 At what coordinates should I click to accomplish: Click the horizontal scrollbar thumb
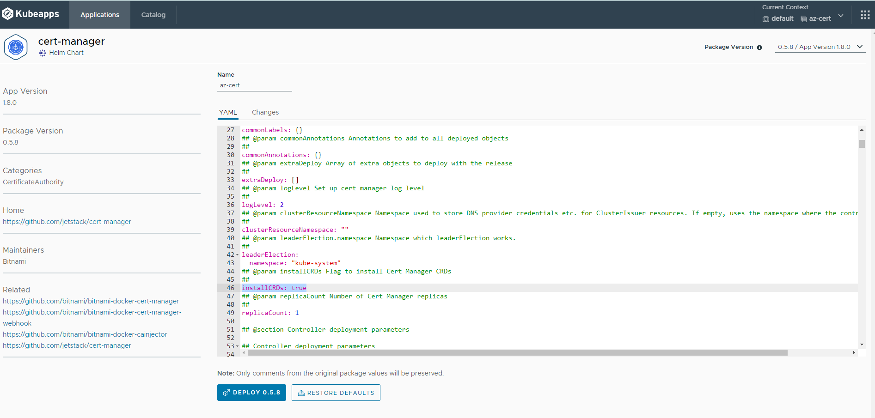[x=518, y=353]
